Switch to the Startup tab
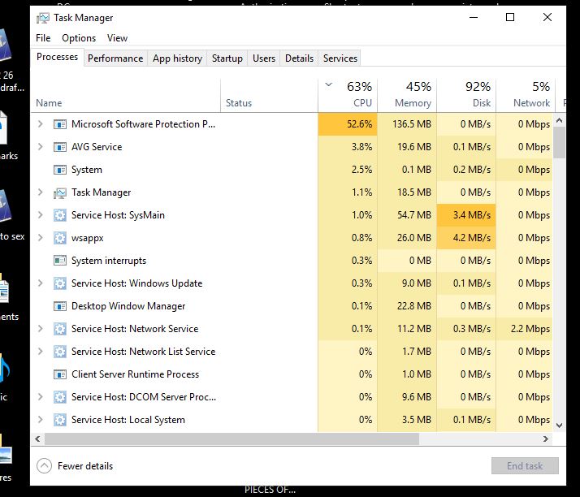Image resolution: width=580 pixels, height=497 pixels. pyautogui.click(x=227, y=58)
